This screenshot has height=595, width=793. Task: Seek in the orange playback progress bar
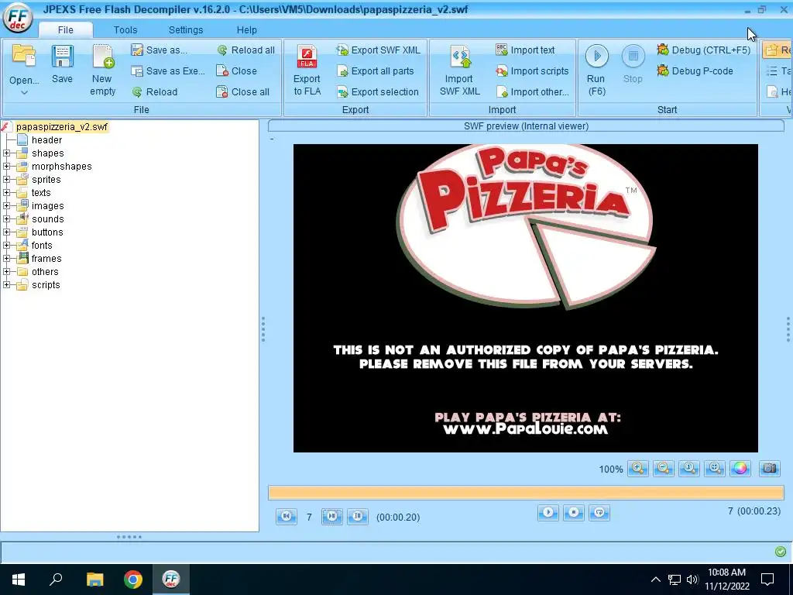[x=526, y=492]
